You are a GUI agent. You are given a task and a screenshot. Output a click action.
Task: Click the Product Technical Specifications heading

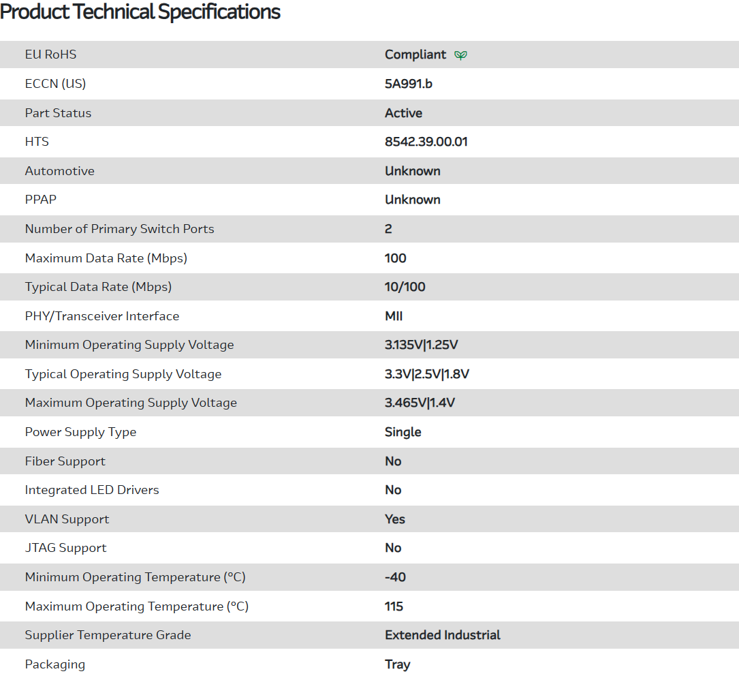(140, 12)
